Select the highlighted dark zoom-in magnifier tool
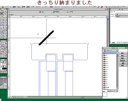This screenshot has width=128, height=101. click(x=2, y=14)
